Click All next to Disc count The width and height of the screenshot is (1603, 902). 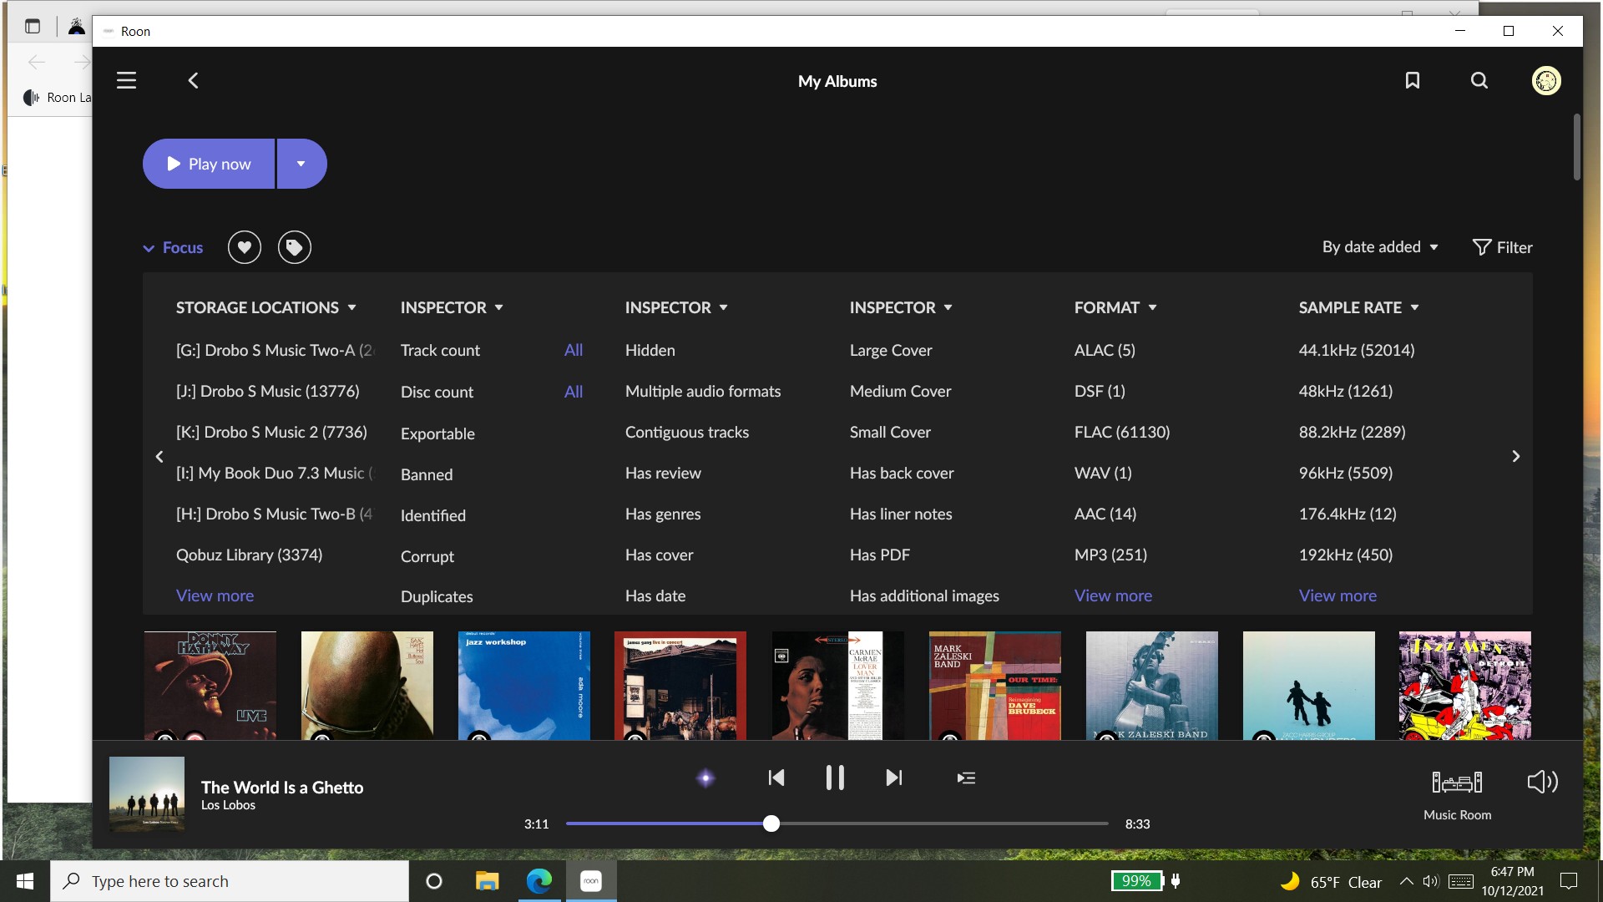click(574, 392)
